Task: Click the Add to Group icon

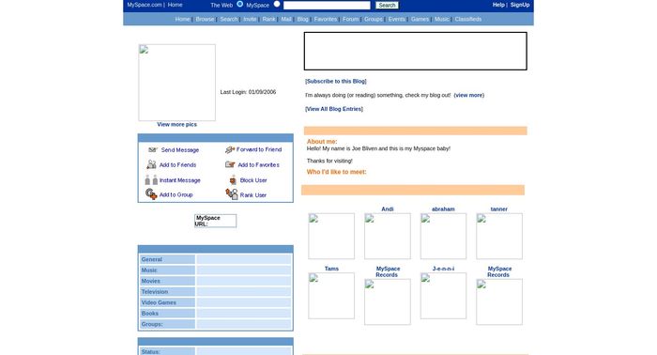Action: (x=151, y=194)
